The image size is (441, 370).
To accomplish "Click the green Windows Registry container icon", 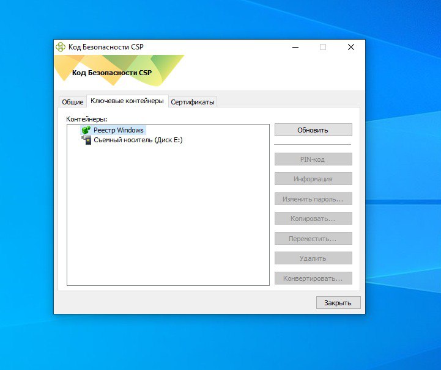I will coord(86,130).
